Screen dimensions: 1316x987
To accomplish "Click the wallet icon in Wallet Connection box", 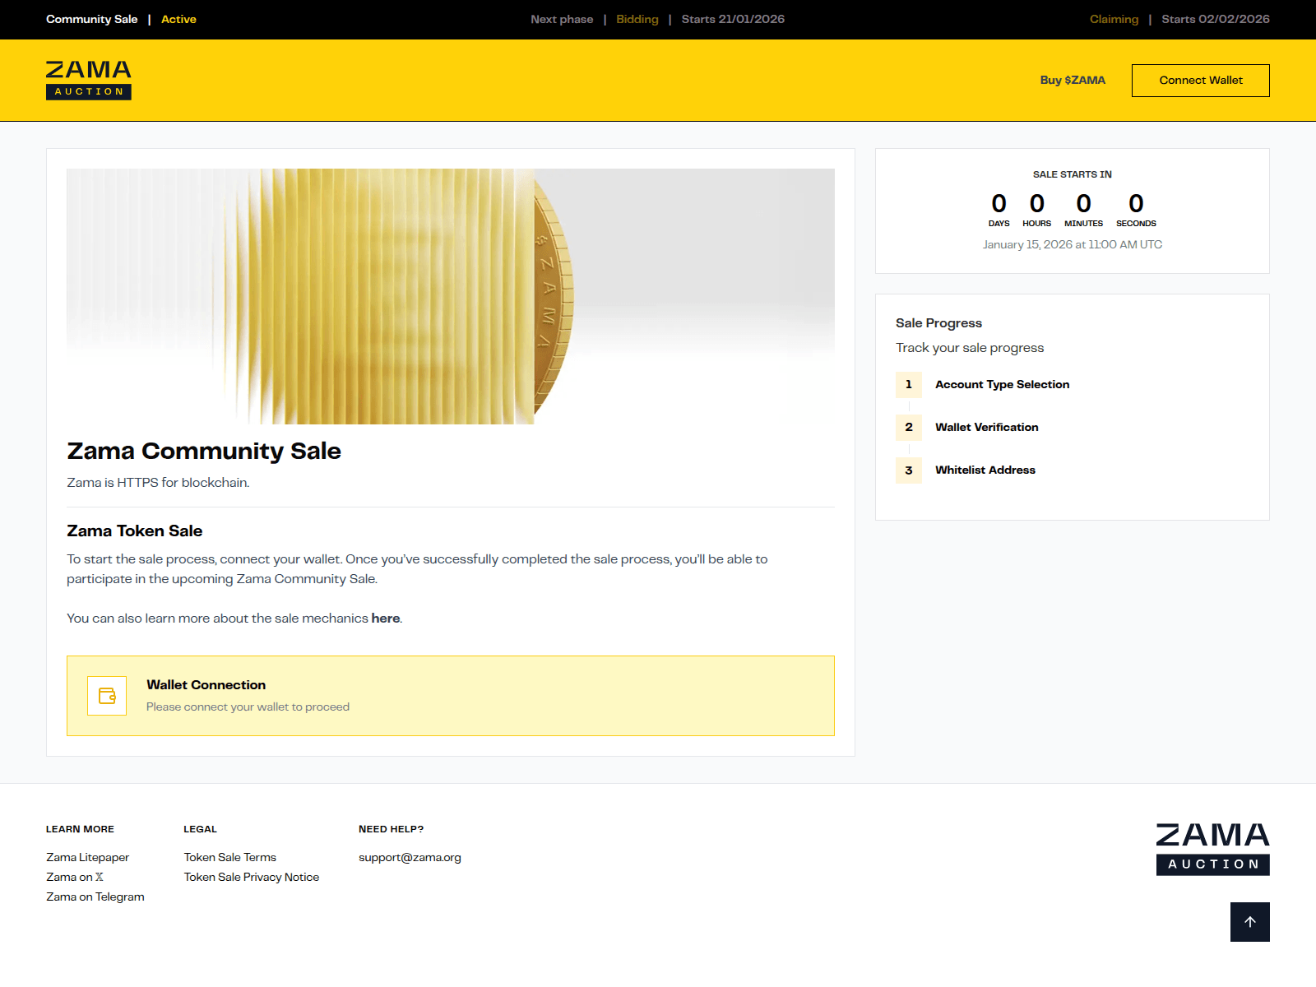I will (107, 696).
